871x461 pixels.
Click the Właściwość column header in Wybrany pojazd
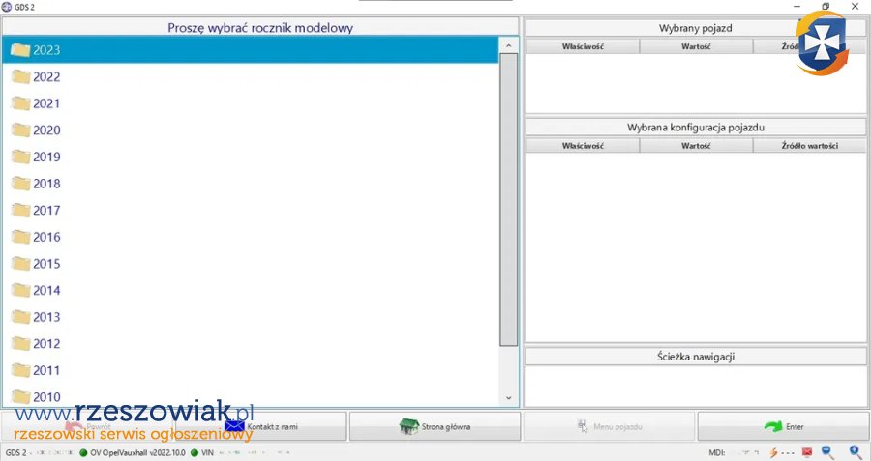tap(583, 45)
